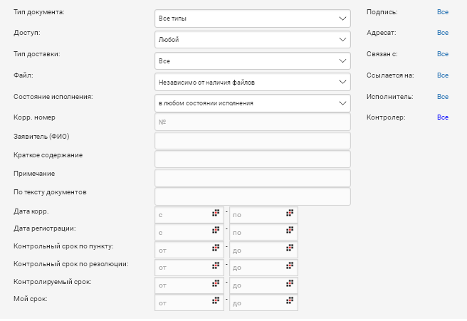This screenshot has height=321, width=467.
Task: Open calendar for Контрольный срок по пункту start
Action: pos(216,248)
